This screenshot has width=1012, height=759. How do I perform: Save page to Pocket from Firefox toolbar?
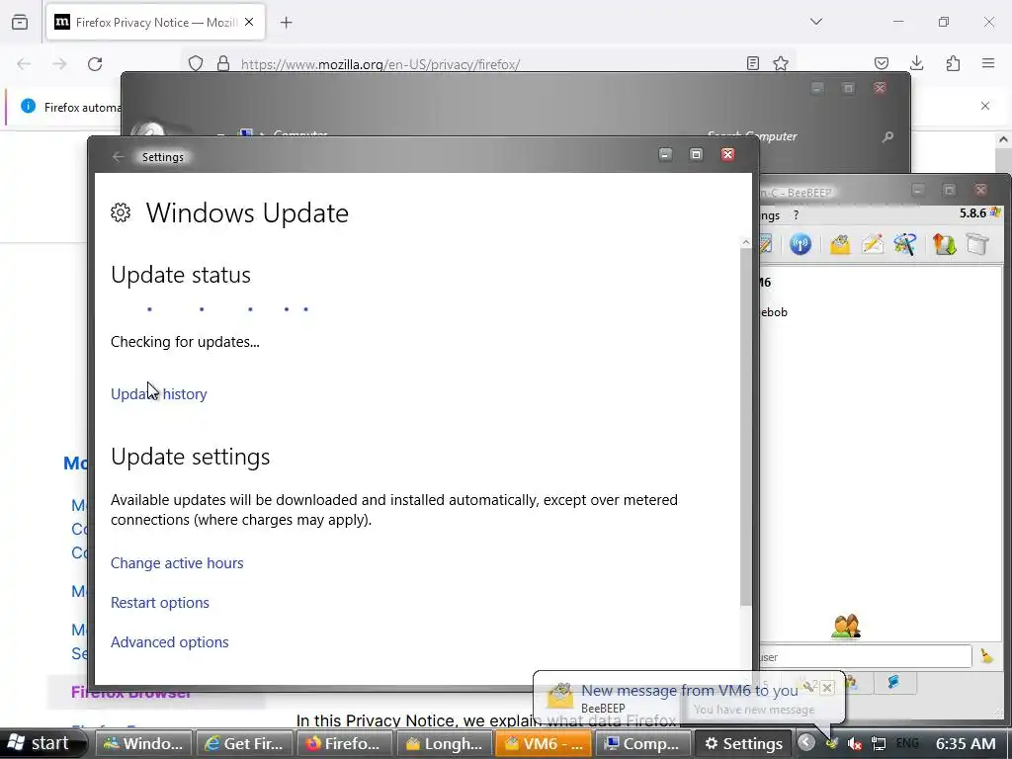click(x=881, y=63)
